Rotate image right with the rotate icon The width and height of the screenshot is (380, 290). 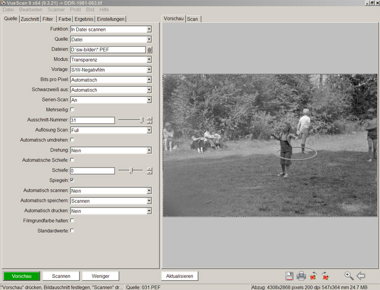pyautogui.click(x=325, y=276)
